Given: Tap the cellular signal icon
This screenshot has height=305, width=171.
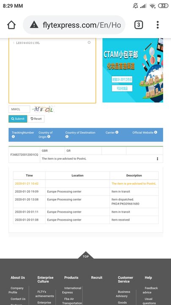Looking at the screenshot, I should pyautogui.click(x=143, y=6).
